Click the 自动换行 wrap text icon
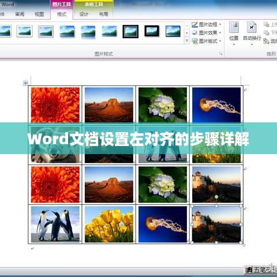 click(x=252, y=27)
